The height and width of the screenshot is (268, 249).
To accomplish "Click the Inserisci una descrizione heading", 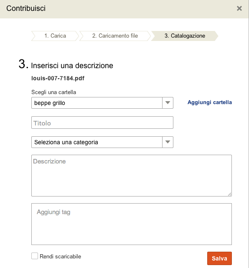I will tap(72, 66).
